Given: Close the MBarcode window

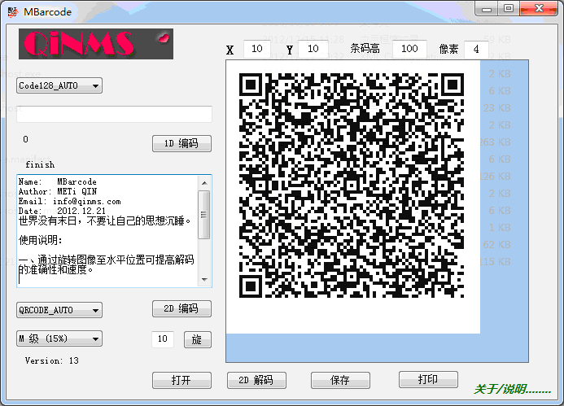Looking at the screenshot, I should click(539, 9).
